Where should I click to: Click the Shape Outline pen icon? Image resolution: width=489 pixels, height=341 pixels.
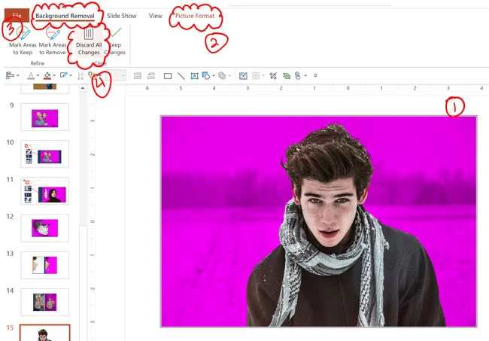(64, 75)
